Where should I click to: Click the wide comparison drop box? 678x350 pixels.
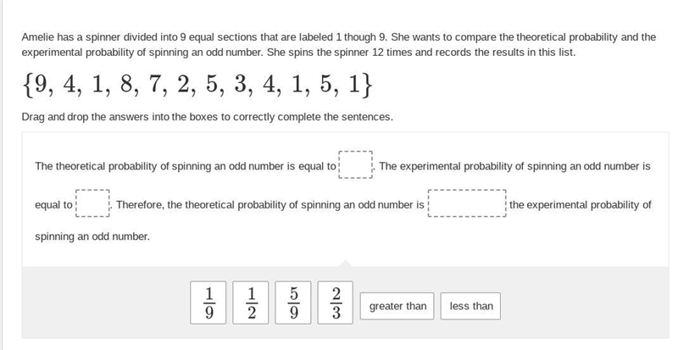click(467, 203)
